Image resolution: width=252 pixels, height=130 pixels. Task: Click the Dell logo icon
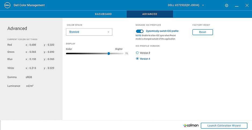tap(8, 5)
